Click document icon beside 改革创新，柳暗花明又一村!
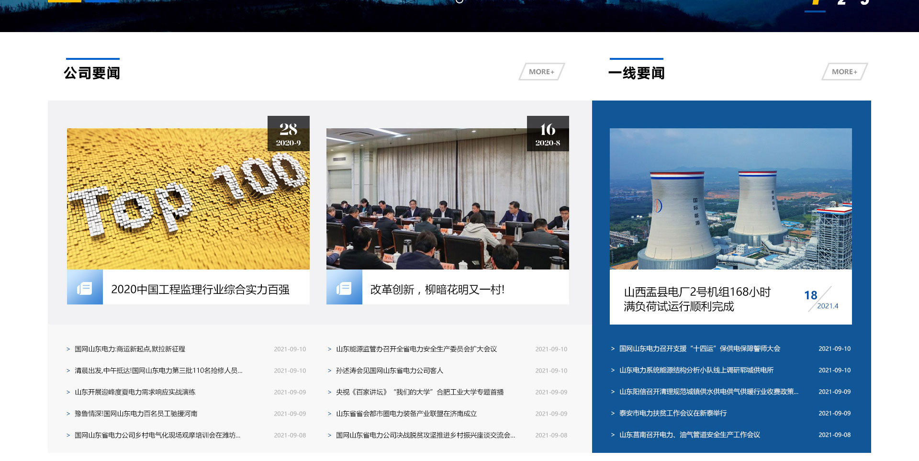919x461 pixels. point(344,288)
